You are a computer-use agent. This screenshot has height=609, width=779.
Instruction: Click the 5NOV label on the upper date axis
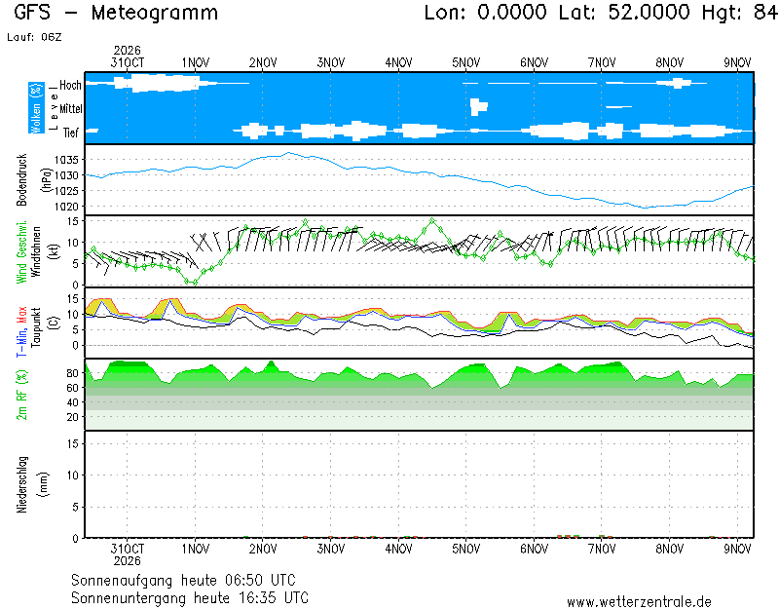coord(466,62)
